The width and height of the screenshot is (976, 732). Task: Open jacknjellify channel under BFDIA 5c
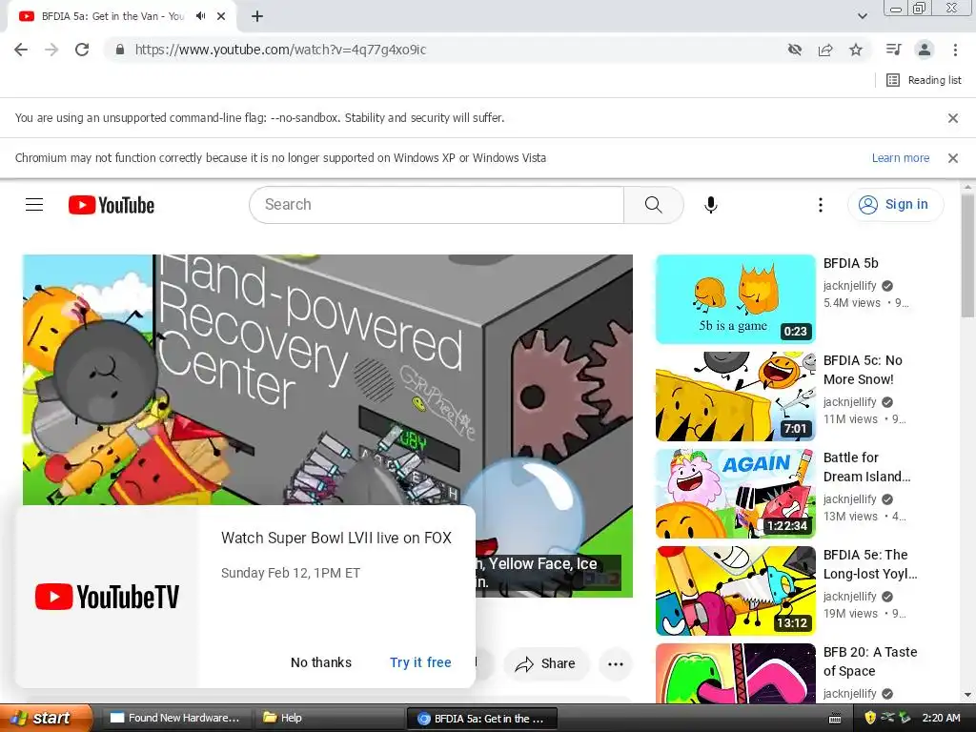point(849,402)
